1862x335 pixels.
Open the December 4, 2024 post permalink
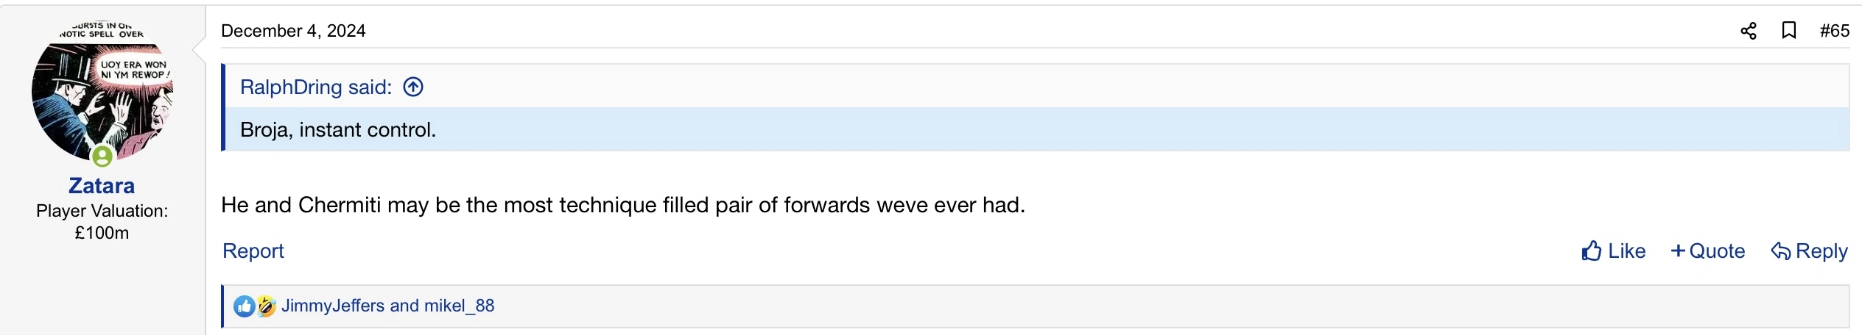293,31
